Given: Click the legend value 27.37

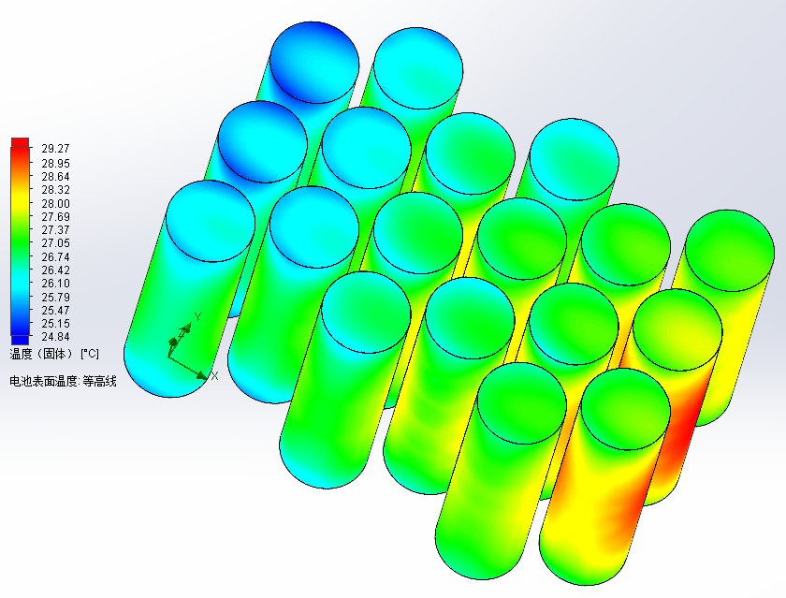Looking at the screenshot, I should point(55,229).
